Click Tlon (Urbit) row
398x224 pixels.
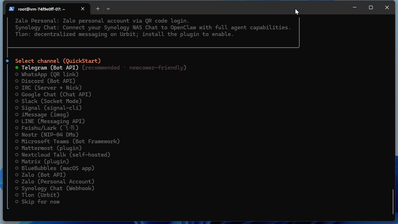[37, 195]
